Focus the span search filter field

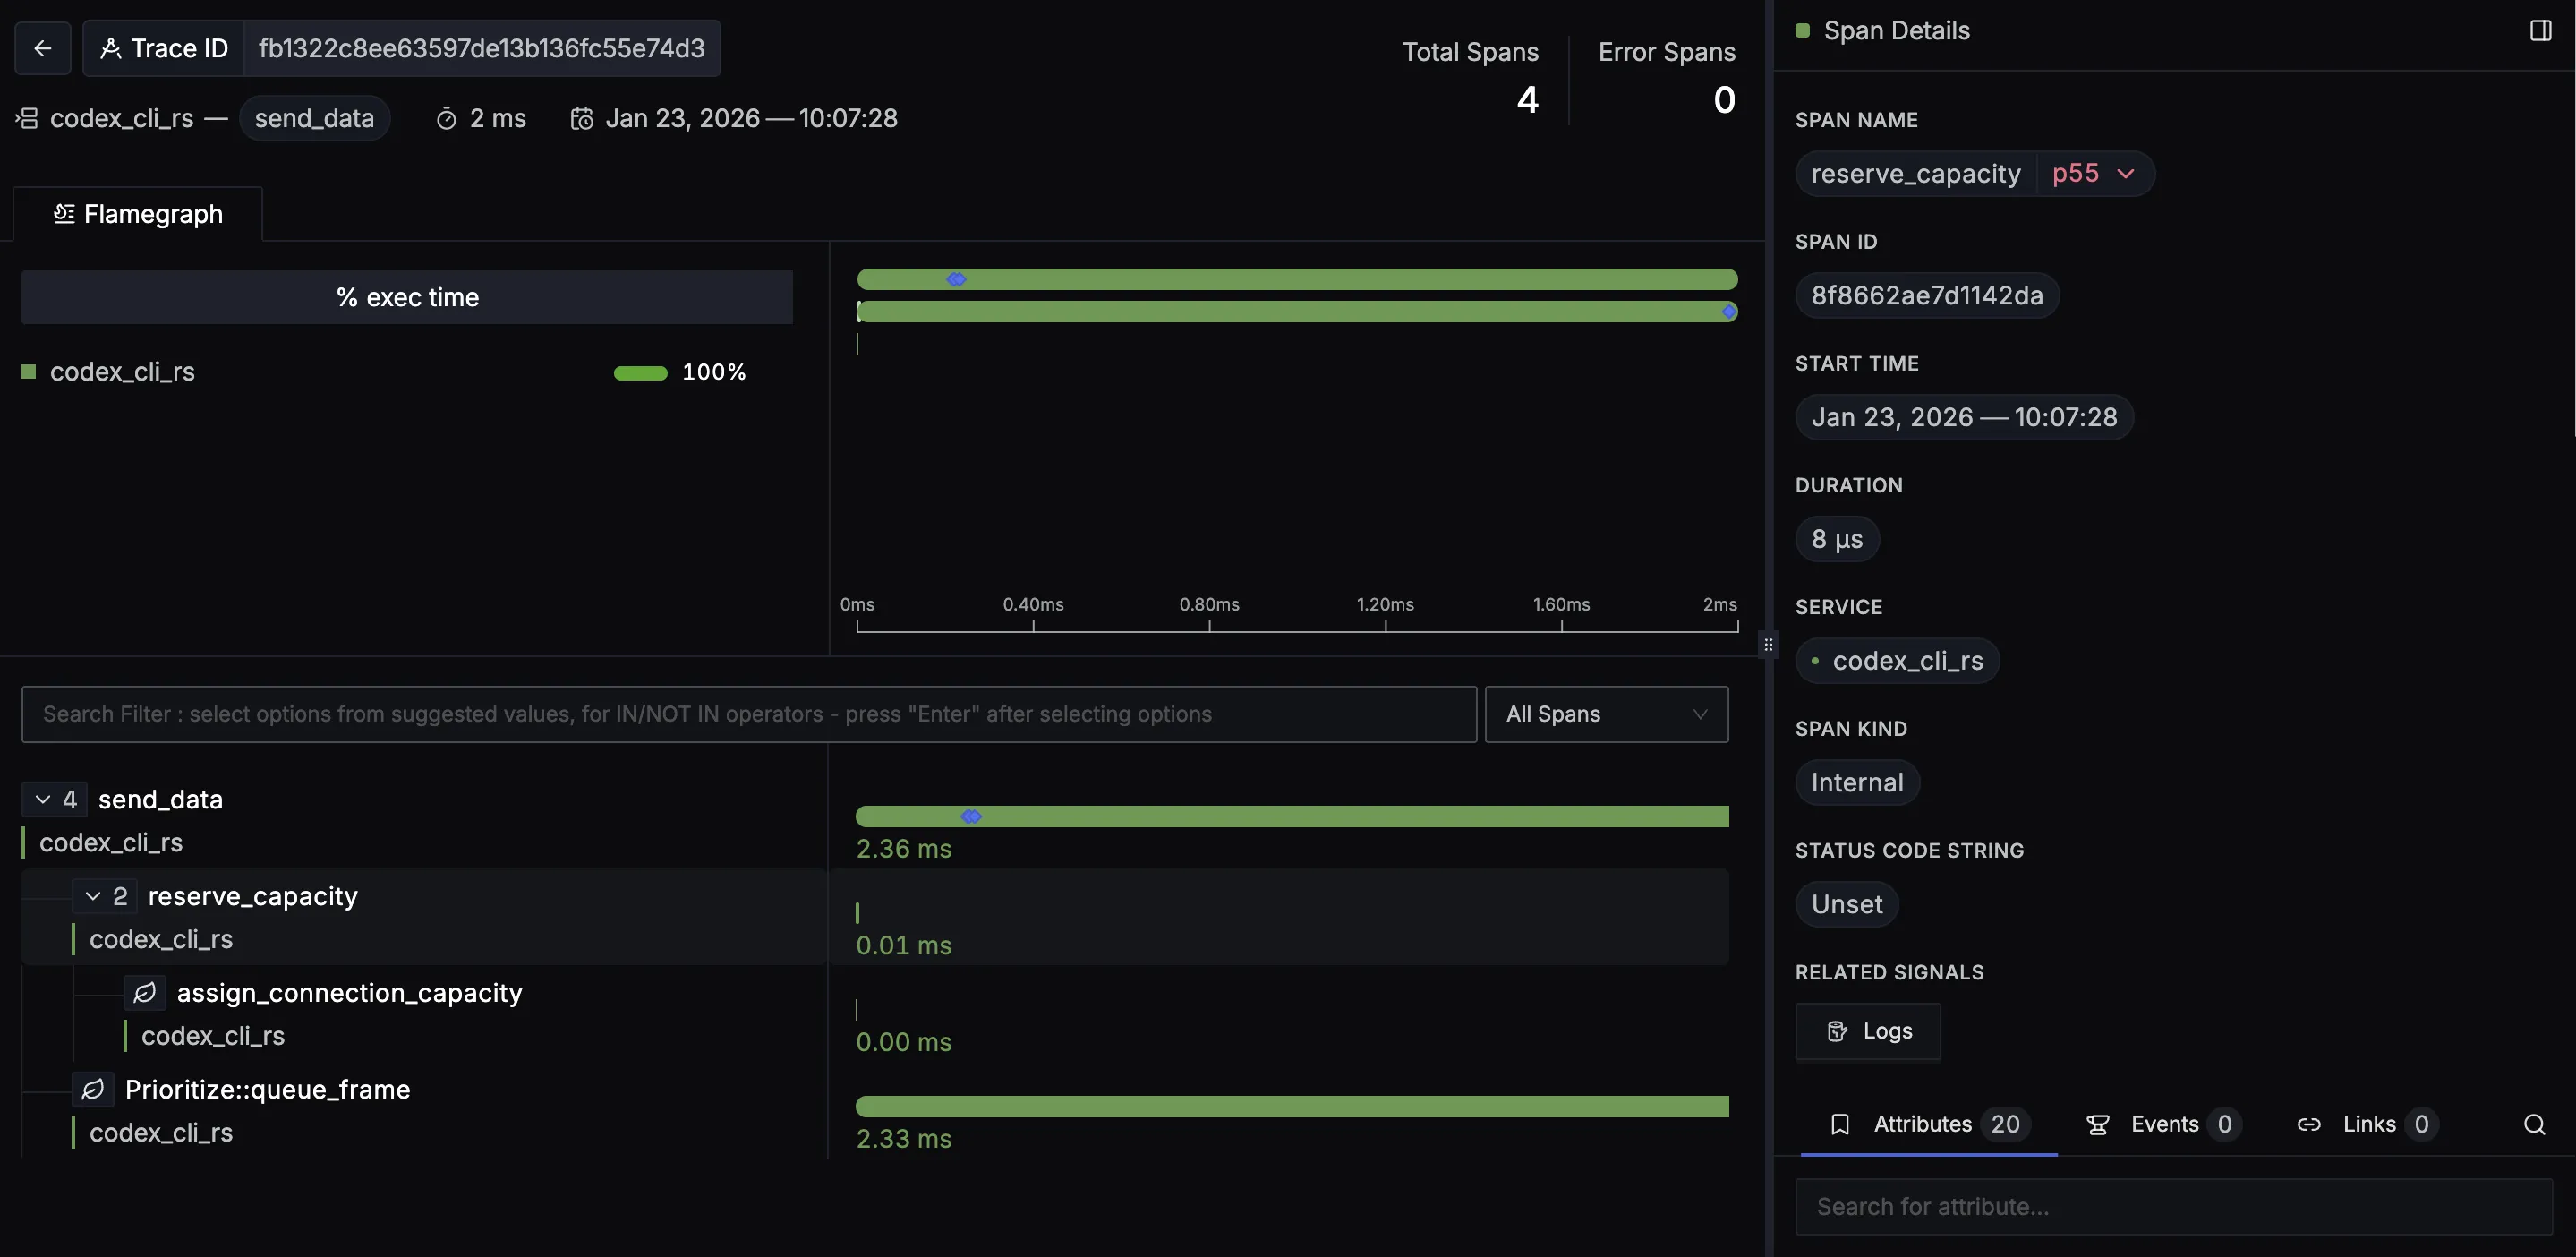[748, 714]
